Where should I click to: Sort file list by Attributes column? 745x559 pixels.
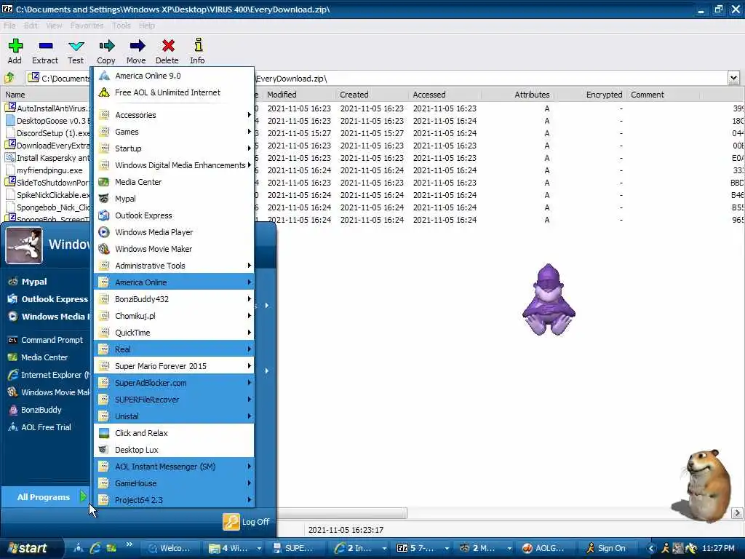pos(519,95)
